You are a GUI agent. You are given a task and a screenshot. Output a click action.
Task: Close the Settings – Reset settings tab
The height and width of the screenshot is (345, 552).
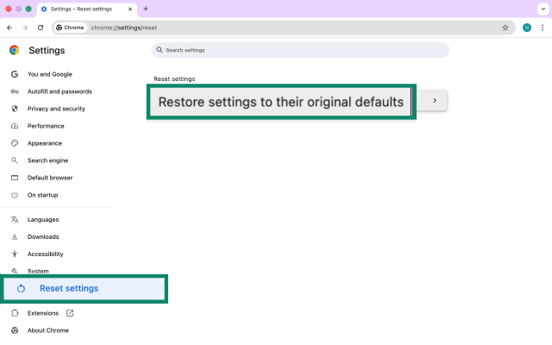130,9
